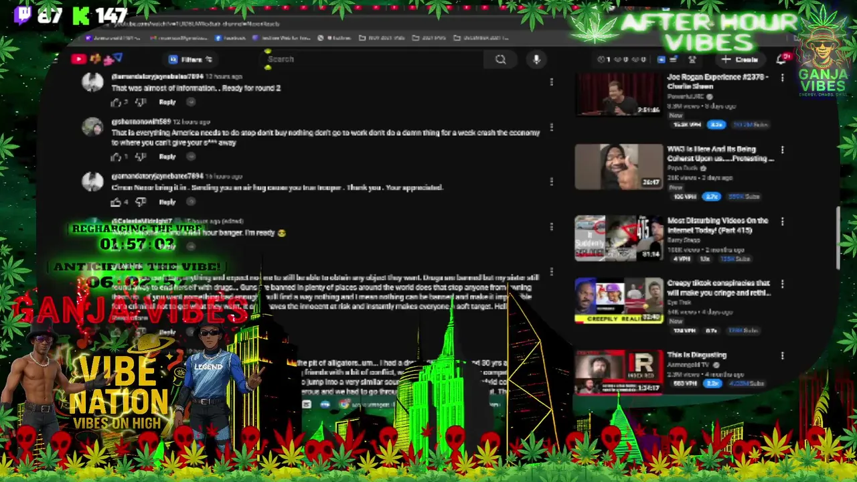
Task: Open 'WW3 Is Here And Its Being' title link
Action: coord(720,154)
